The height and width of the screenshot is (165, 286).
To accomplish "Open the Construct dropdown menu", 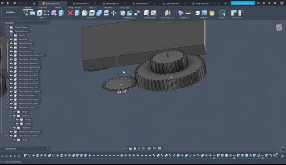I will pyautogui.click(x=168, y=18).
